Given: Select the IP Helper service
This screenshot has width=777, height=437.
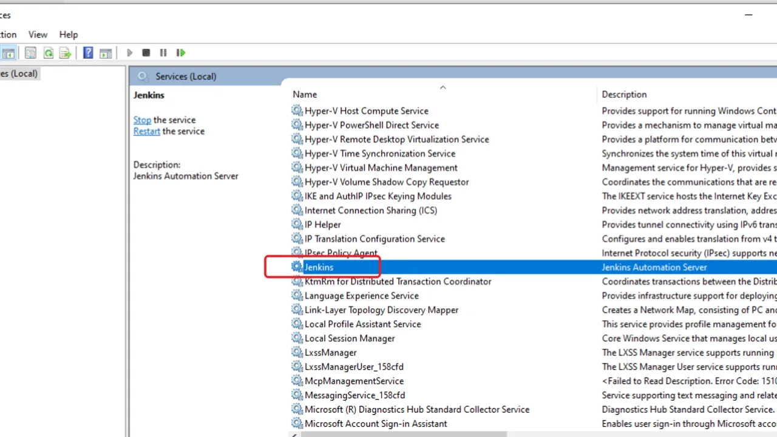Looking at the screenshot, I should coord(322,225).
